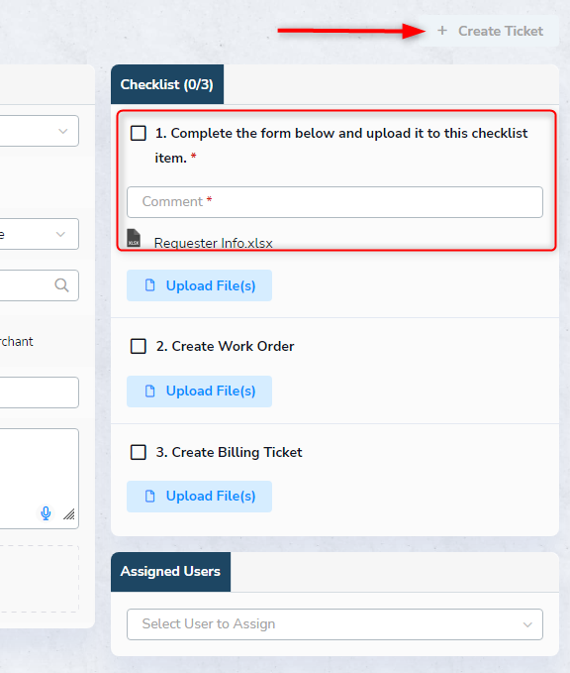The height and width of the screenshot is (673, 570).
Task: Click Upload File(s) under Create Billing Ticket
Action: pos(199,497)
